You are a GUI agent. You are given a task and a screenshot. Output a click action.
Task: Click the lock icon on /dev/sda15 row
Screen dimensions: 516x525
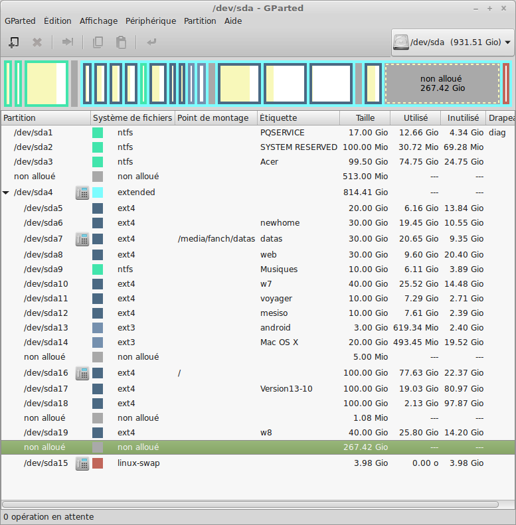click(82, 463)
